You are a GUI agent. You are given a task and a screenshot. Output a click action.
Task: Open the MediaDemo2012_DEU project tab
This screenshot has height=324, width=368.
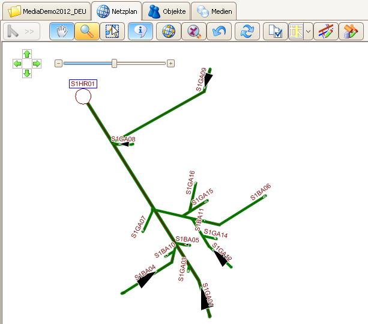47,11
